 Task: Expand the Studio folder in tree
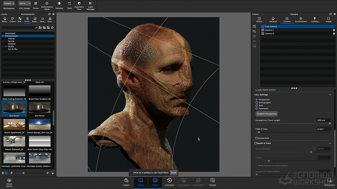click(x=6, y=46)
